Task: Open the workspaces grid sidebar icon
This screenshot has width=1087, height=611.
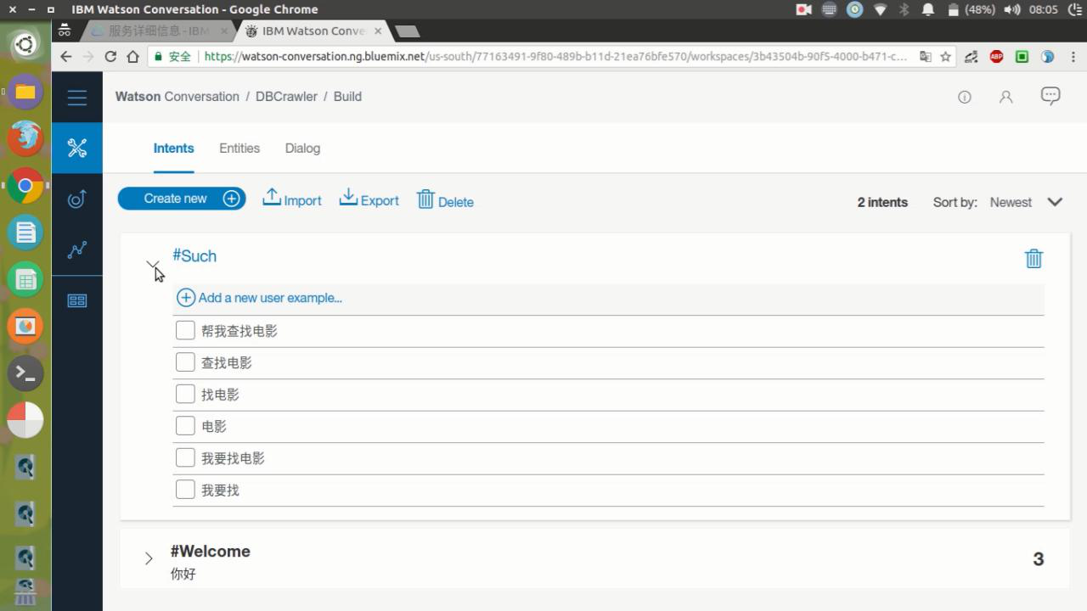Action: point(77,300)
